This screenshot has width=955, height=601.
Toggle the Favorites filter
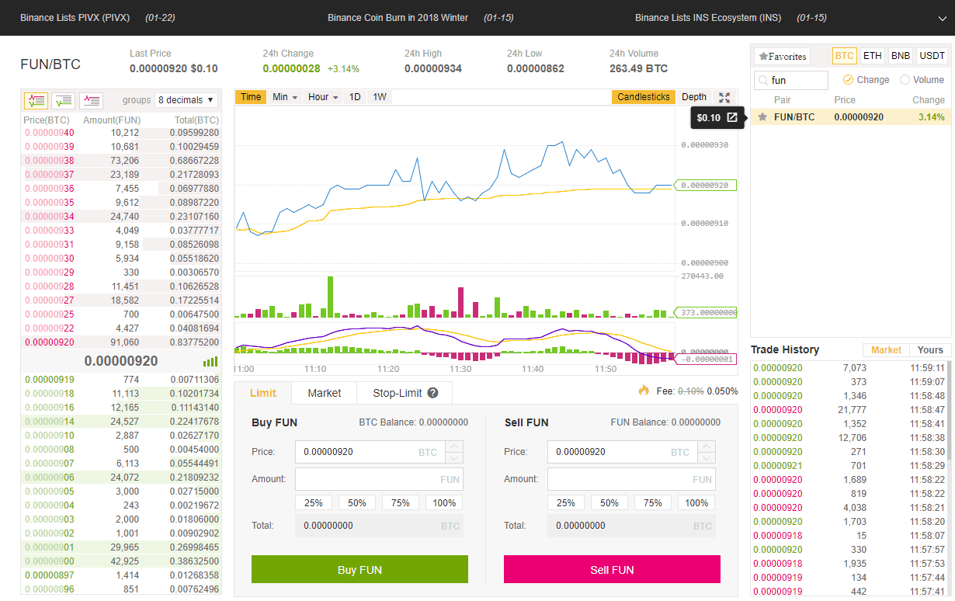click(783, 57)
